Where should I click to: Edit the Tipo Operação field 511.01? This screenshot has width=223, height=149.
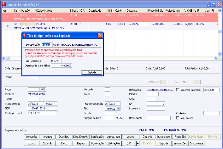point(47,45)
